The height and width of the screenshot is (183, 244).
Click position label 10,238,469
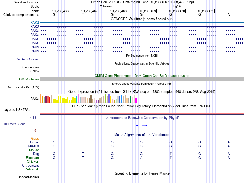[x=148, y=11]
